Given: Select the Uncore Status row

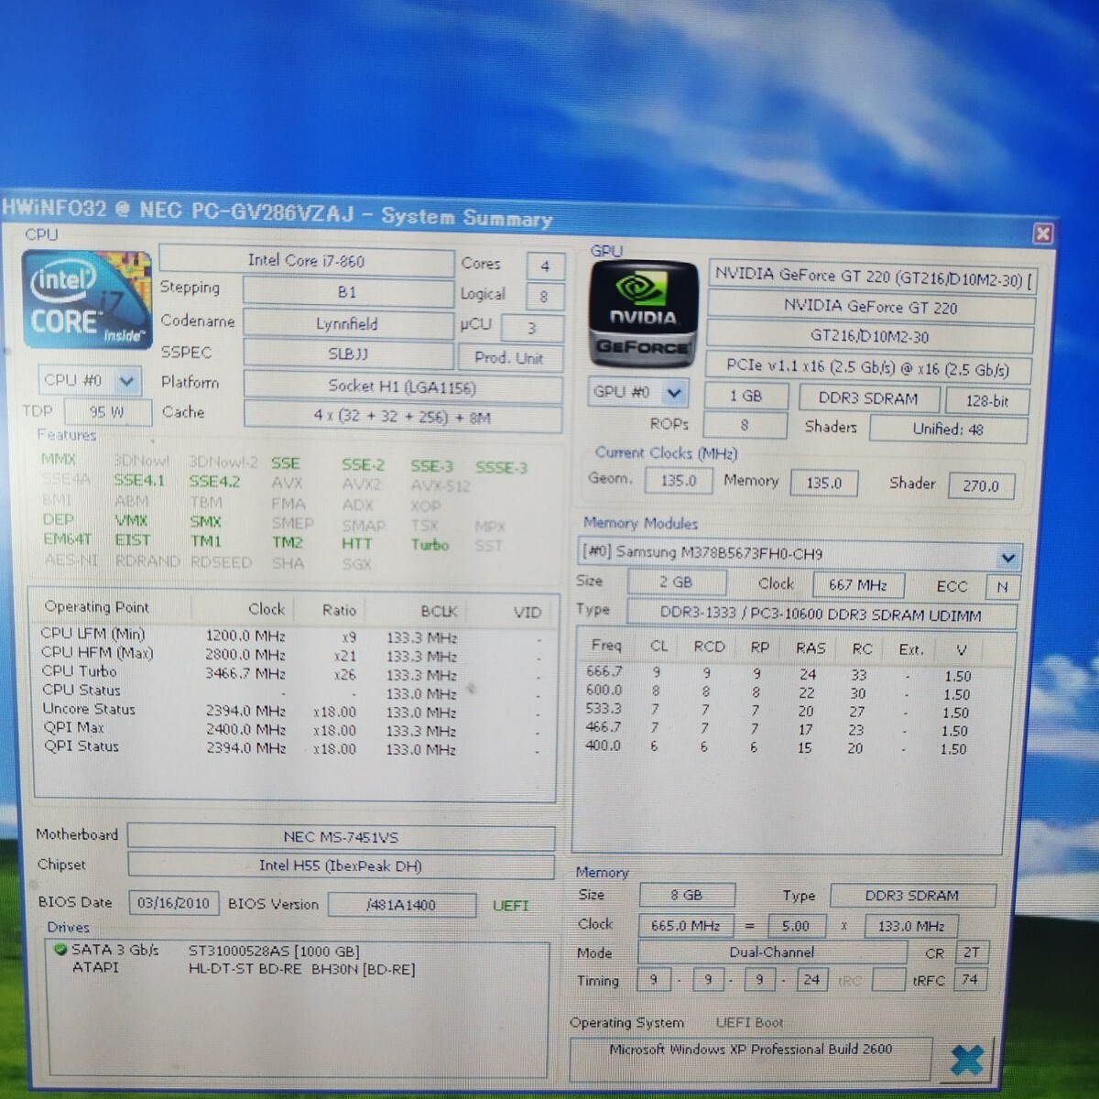Looking at the screenshot, I should [x=293, y=711].
